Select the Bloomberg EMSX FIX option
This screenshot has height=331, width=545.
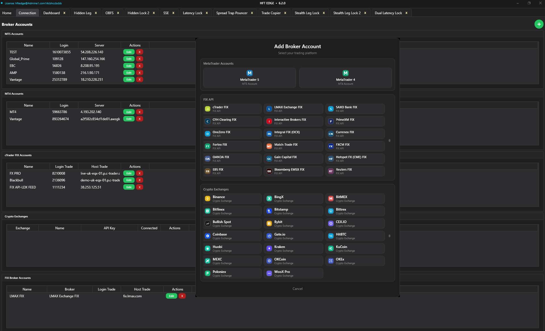293,171
